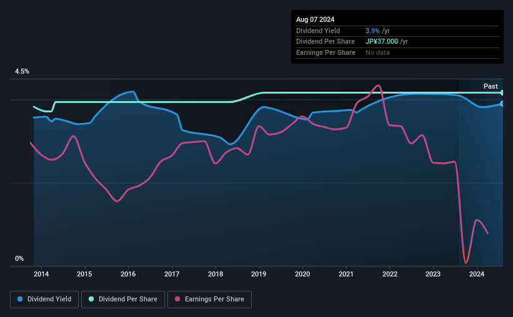Click the 4.5% y-axis label
Screen dimensions: 513x317
pyautogui.click(x=22, y=72)
